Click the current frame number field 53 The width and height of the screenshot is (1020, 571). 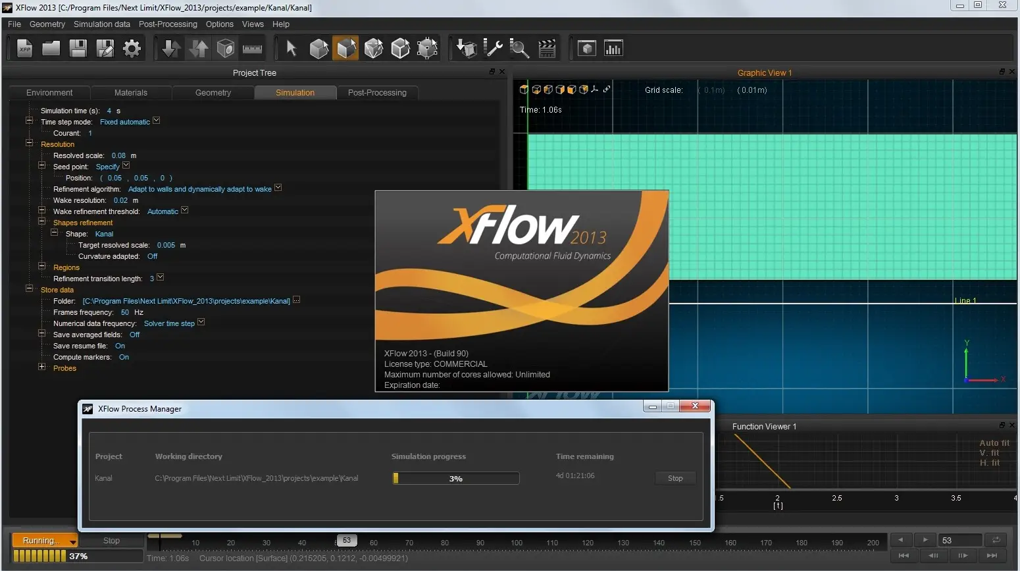961,540
